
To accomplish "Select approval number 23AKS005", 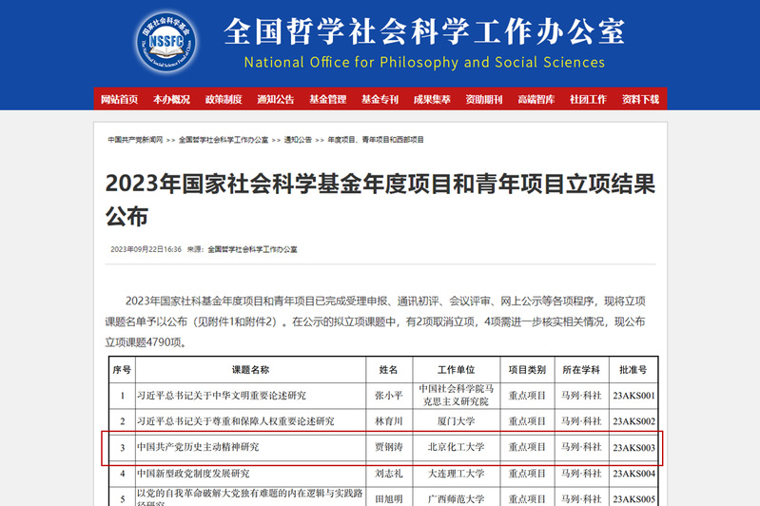I will (x=633, y=498).
